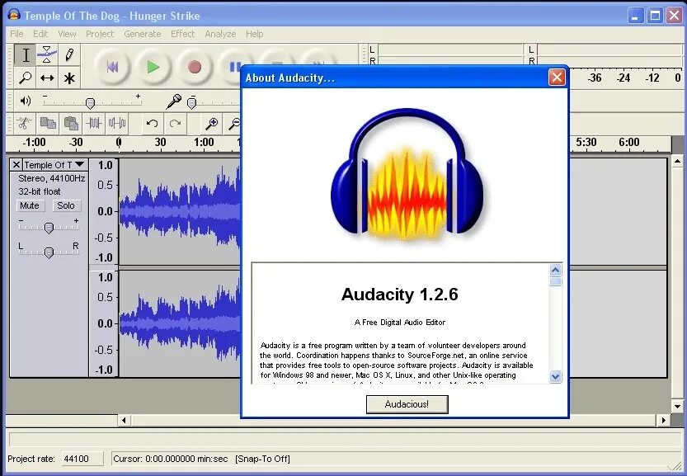The width and height of the screenshot is (687, 476).
Task: Mute the Temple Of T track
Action: point(30,205)
